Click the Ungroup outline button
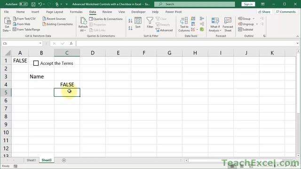Image resolution: width=301 pixels, height=169 pixels. coord(246,24)
